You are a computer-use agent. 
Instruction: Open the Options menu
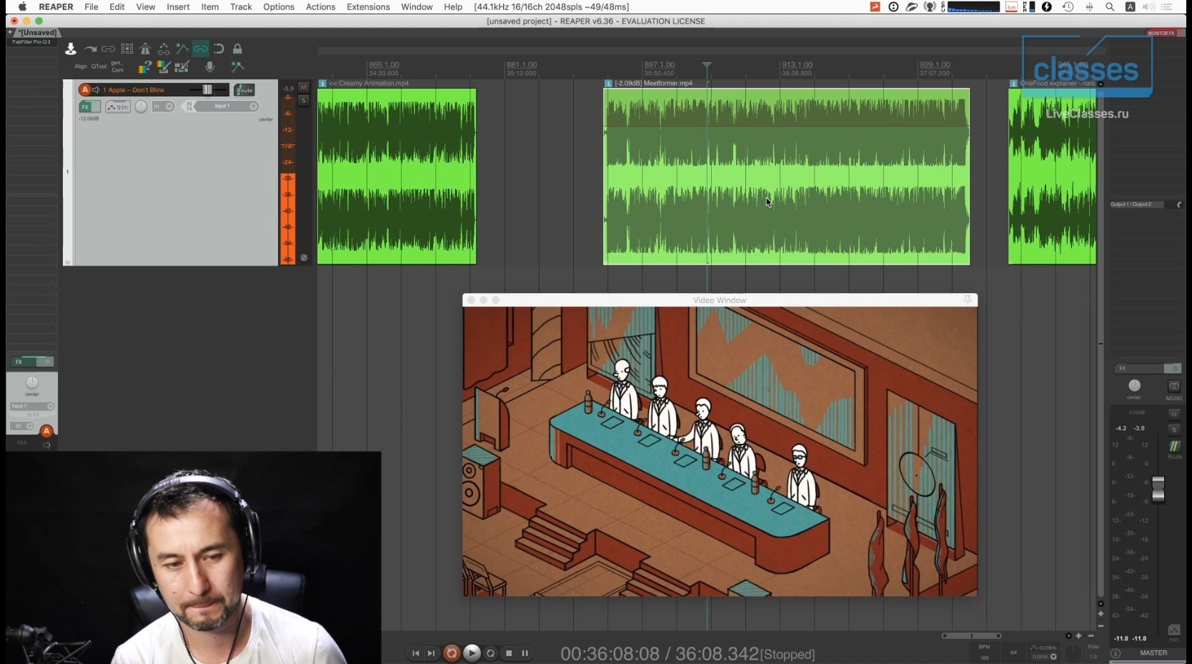click(x=279, y=6)
